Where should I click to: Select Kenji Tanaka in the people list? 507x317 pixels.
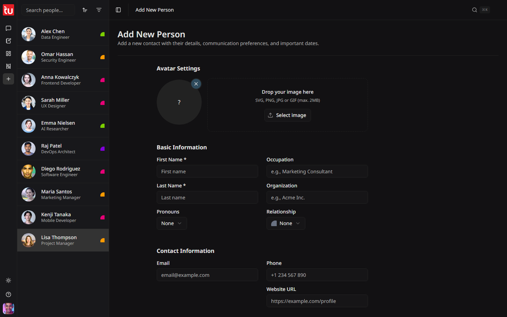tap(63, 217)
